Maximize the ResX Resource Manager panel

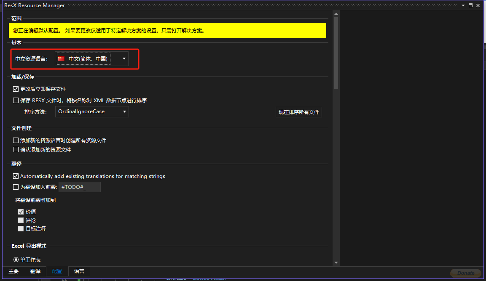click(470, 5)
